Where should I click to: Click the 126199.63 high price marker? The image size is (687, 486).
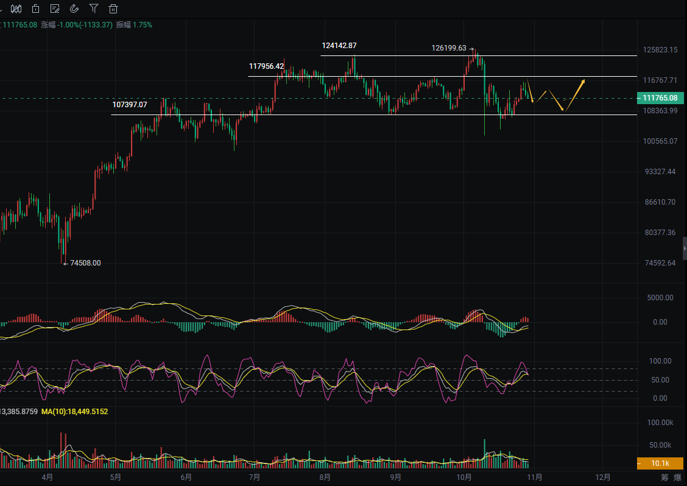tap(449, 48)
